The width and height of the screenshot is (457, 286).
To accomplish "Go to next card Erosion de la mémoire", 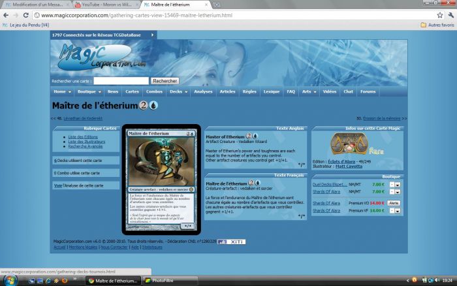I will pyautogui.click(x=381, y=118).
